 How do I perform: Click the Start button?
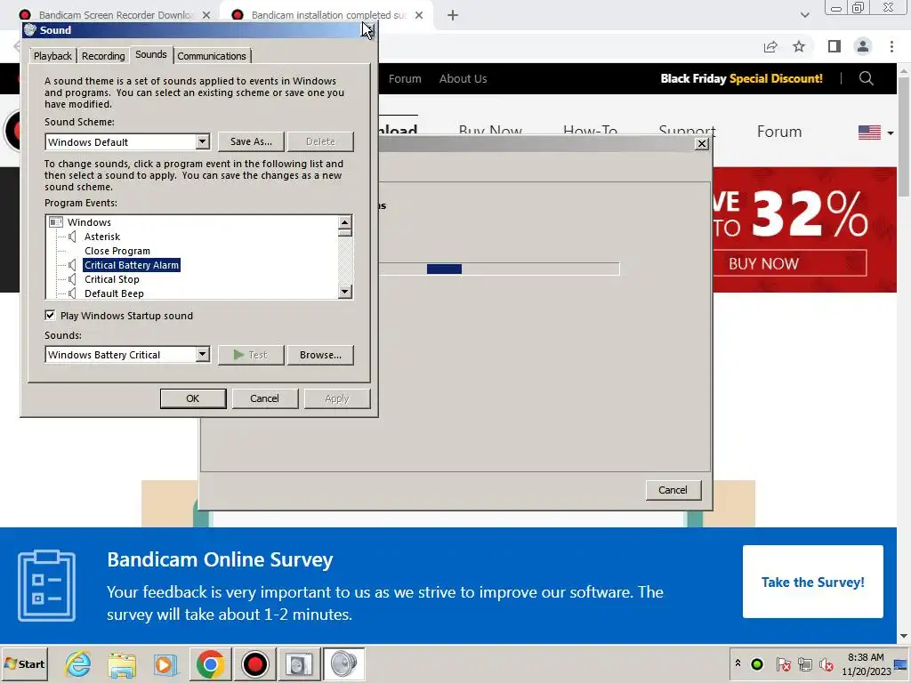[x=24, y=663]
